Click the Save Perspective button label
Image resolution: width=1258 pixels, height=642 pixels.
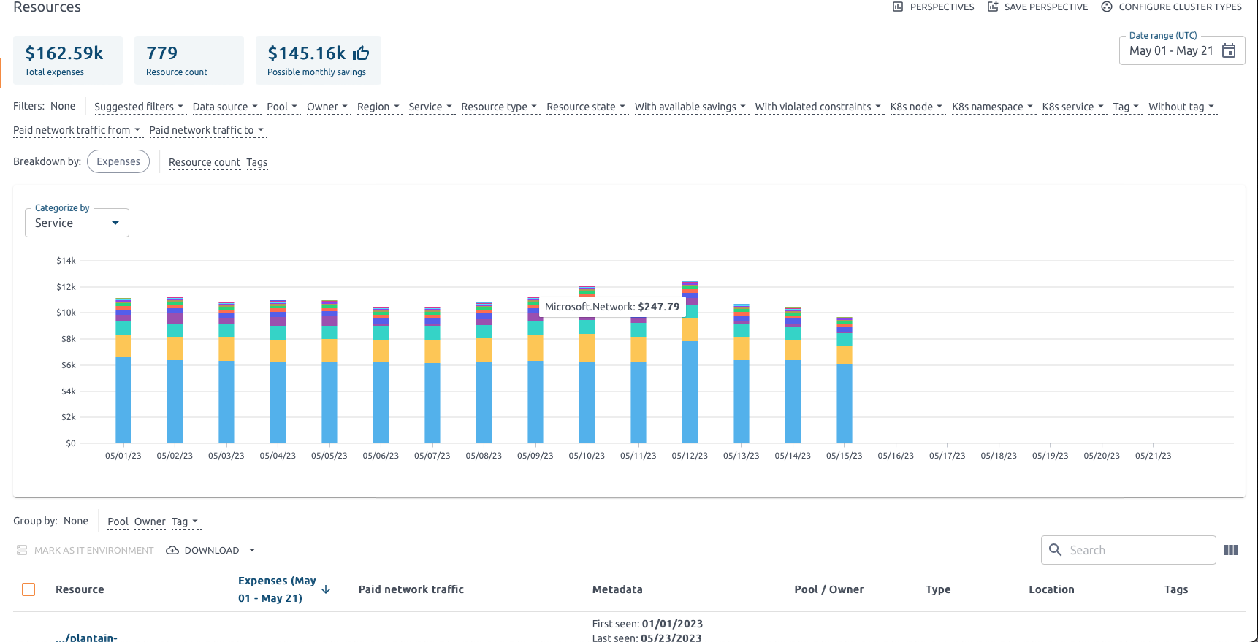[1045, 7]
